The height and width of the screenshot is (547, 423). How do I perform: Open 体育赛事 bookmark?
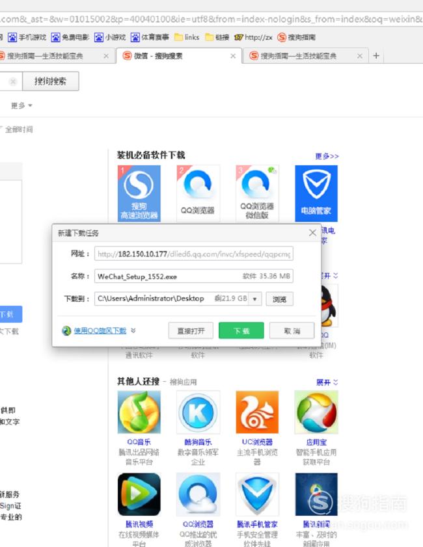pyautogui.click(x=150, y=37)
